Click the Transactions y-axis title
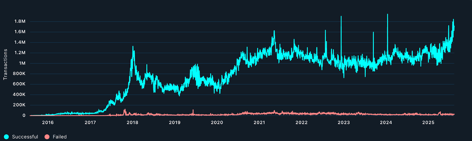This screenshot has height=141, width=472. tap(5, 64)
